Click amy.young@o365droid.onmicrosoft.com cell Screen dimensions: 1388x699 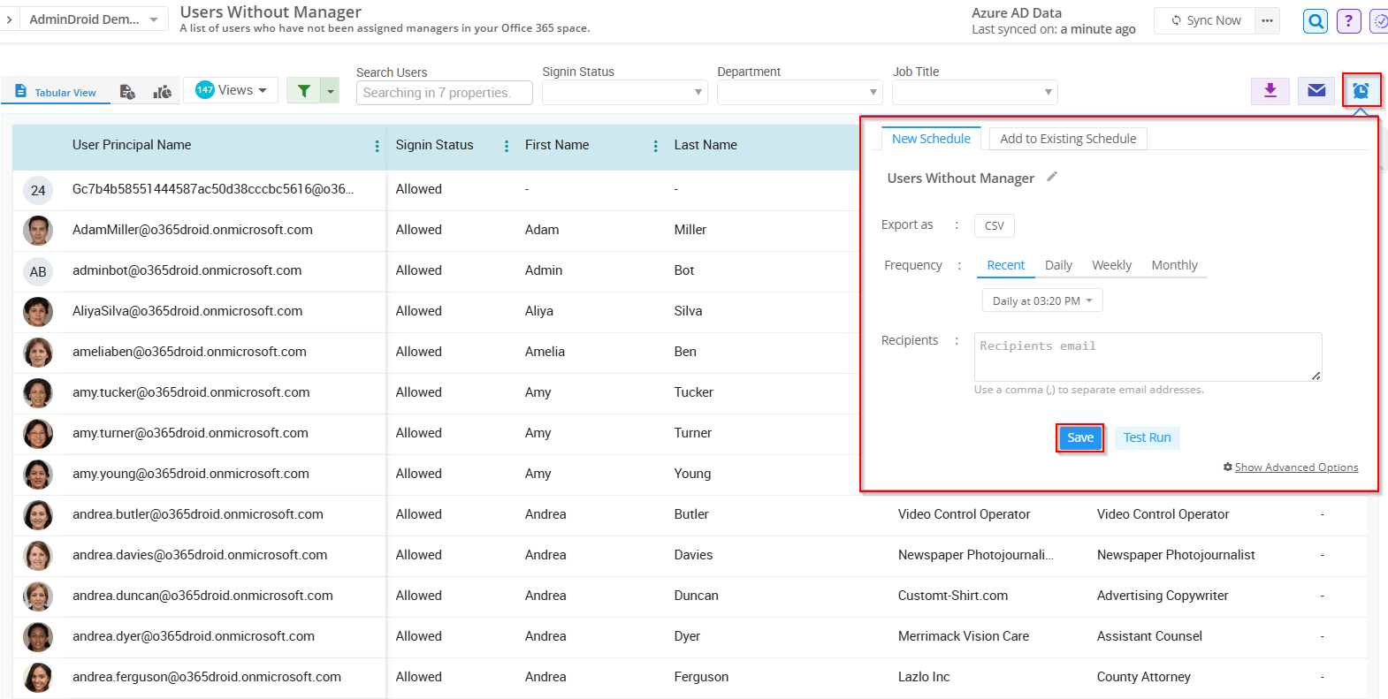[x=191, y=474]
